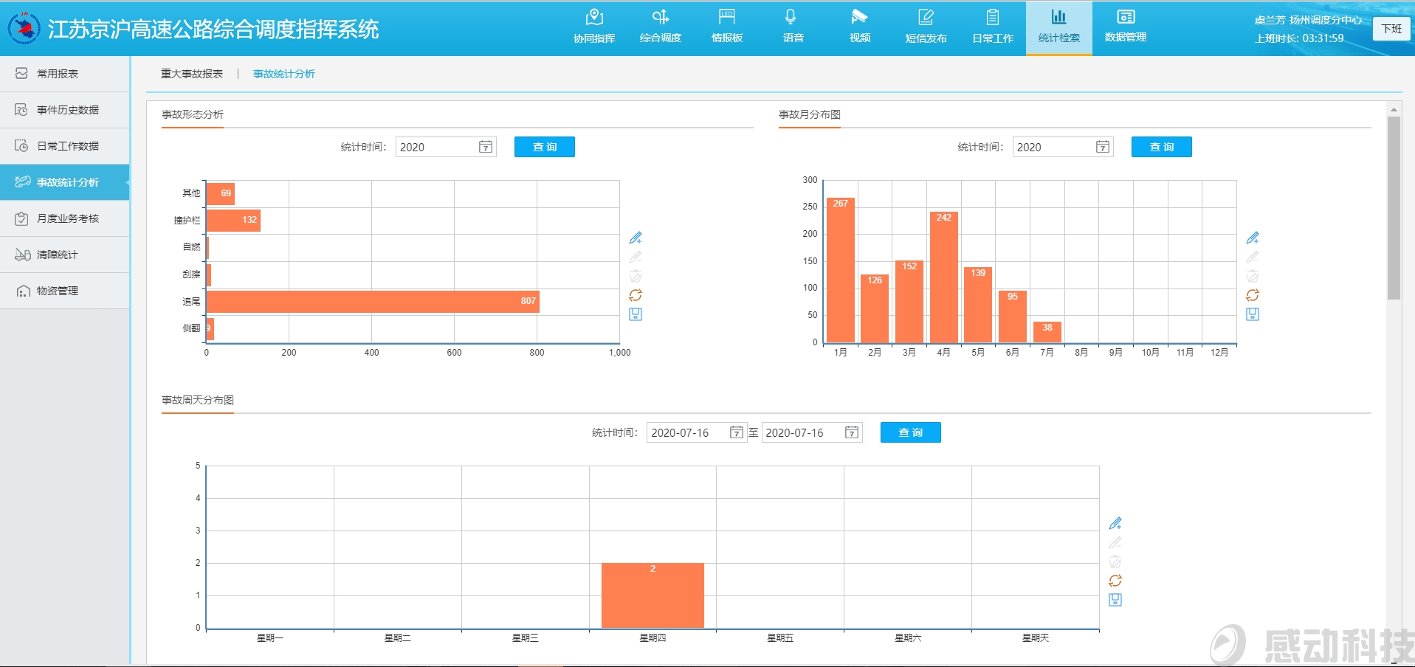
Task: Open the 语音 voice module
Action: click(x=793, y=27)
